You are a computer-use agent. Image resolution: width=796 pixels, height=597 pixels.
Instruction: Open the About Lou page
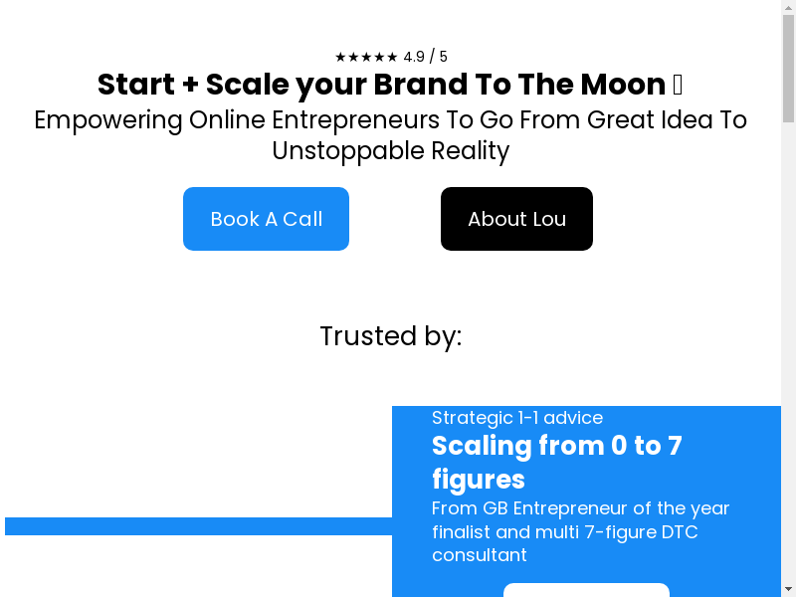[516, 219]
